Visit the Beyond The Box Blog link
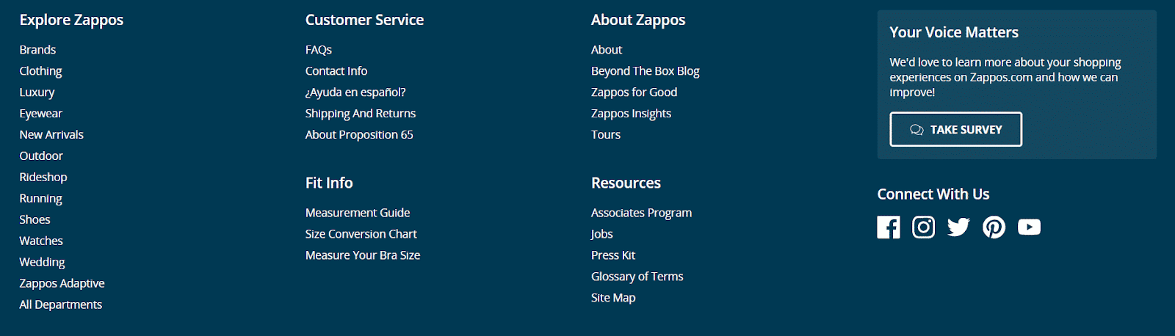This screenshot has width=1175, height=336. (645, 71)
